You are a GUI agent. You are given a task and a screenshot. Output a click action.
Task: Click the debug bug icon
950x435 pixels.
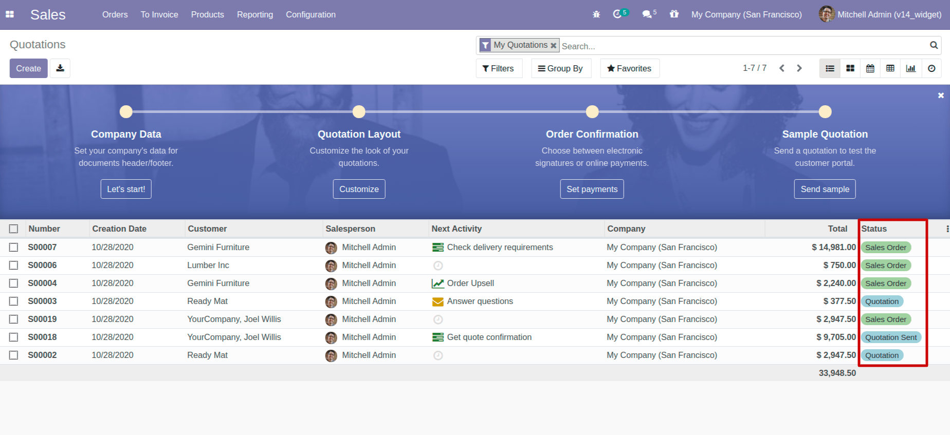coord(596,14)
